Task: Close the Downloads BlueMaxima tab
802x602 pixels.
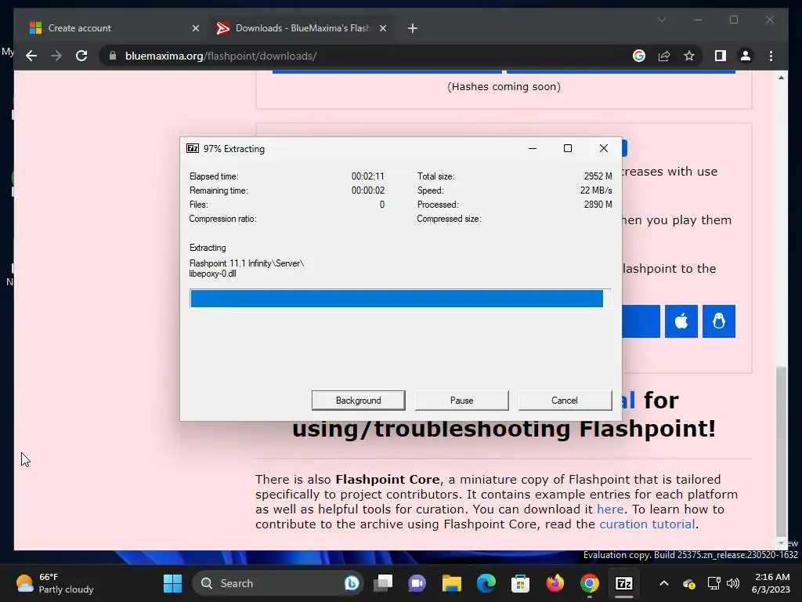Action: (382, 28)
